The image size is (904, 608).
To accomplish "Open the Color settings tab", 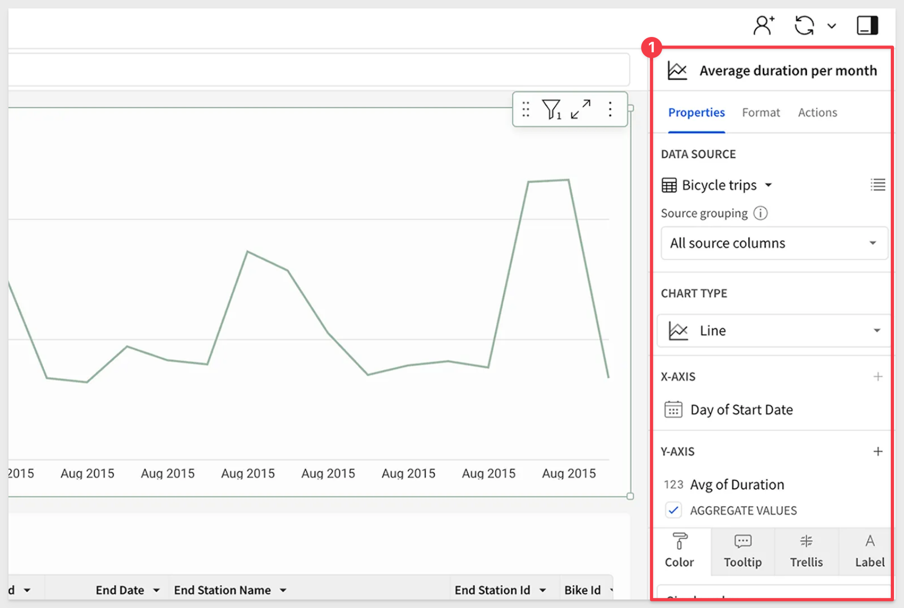I will [680, 551].
